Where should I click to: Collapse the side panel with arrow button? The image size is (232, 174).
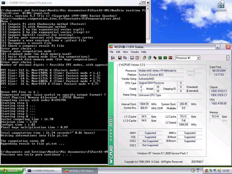[x=228, y=58]
